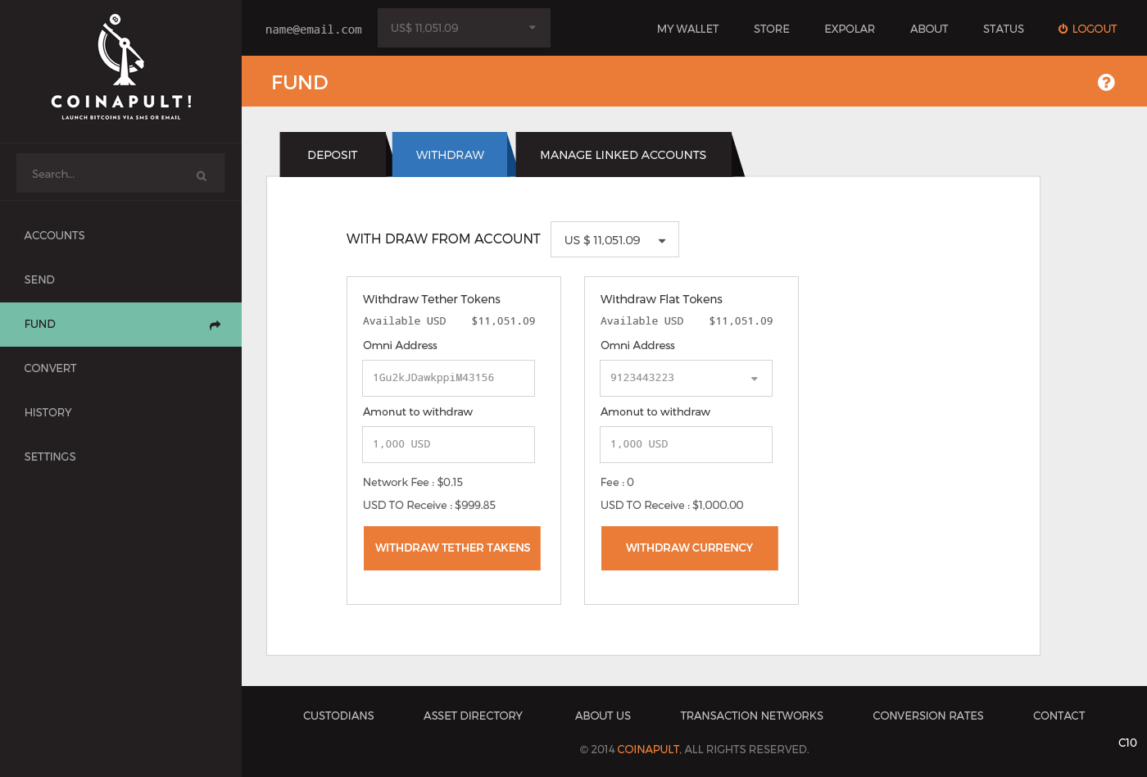The height and width of the screenshot is (777, 1147).
Task: Select the Withdraw tab
Action: tap(450, 154)
